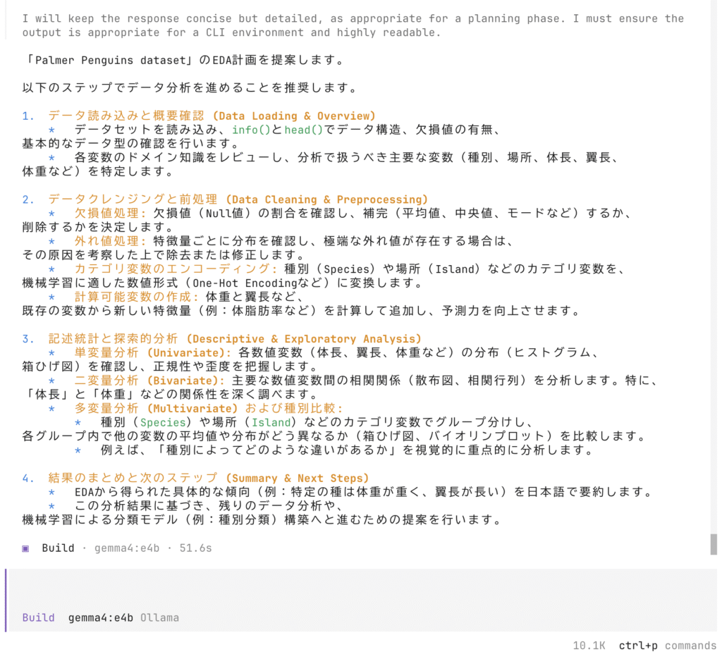The height and width of the screenshot is (659, 722).
Task: Open the ctrl+p commands palette hint
Action: pos(667,646)
